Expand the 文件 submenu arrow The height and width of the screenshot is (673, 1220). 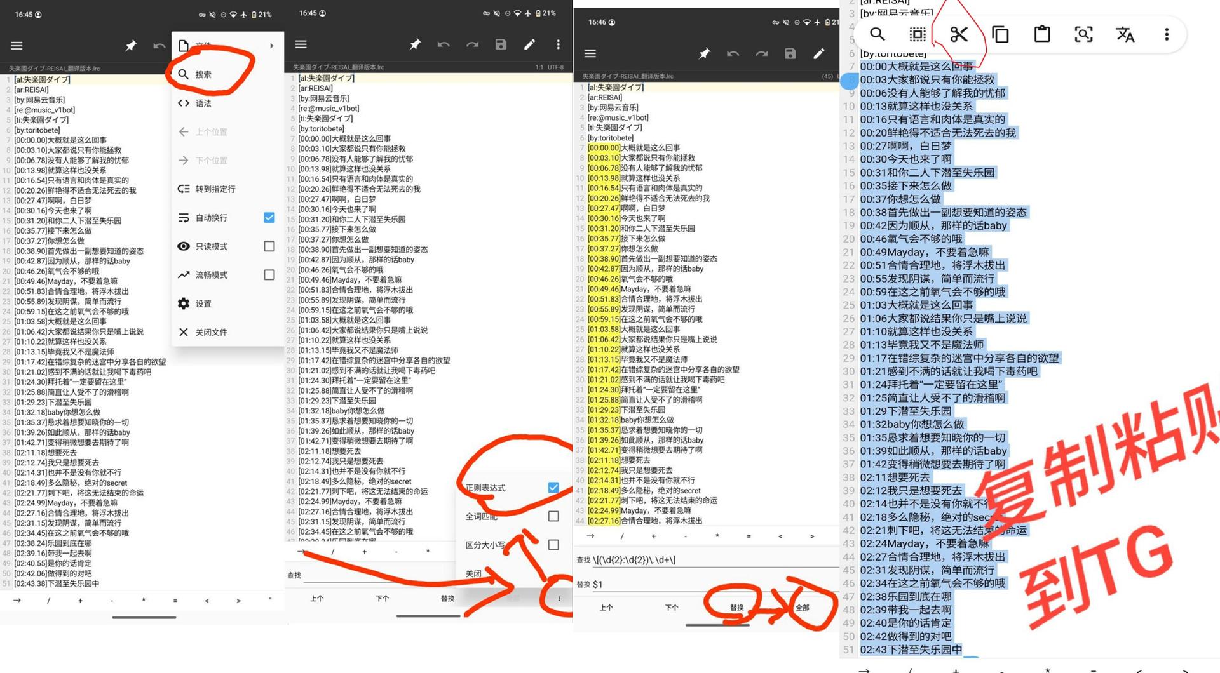272,46
